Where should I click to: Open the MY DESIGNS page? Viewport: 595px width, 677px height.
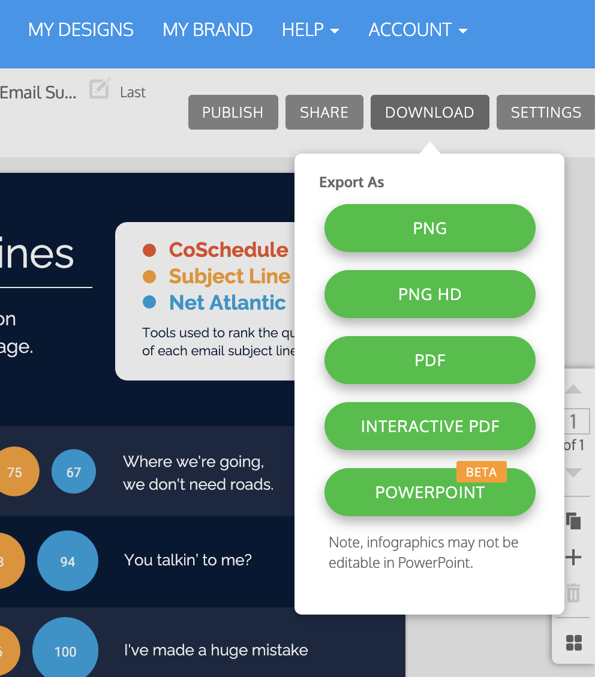(81, 29)
